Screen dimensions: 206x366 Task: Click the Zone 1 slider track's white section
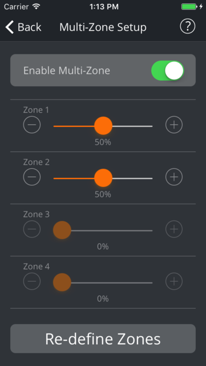click(132, 126)
